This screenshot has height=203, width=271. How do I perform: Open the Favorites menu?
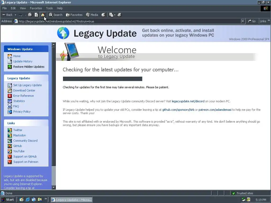tap(36, 8)
